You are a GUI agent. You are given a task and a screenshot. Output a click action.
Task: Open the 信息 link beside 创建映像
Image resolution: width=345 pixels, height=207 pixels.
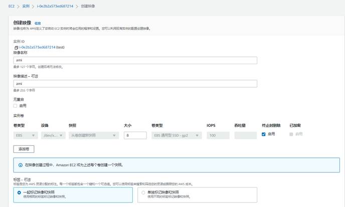(x=38, y=23)
